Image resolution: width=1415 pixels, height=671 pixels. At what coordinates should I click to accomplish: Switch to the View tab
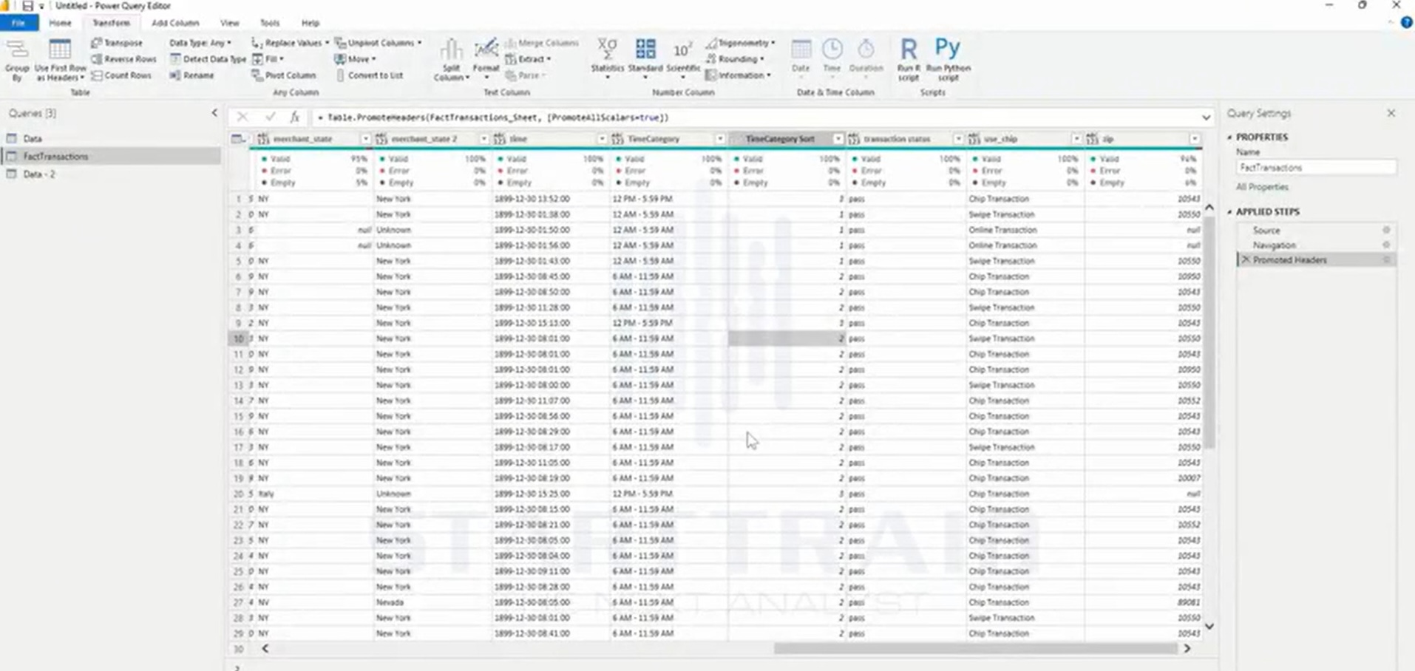click(230, 23)
